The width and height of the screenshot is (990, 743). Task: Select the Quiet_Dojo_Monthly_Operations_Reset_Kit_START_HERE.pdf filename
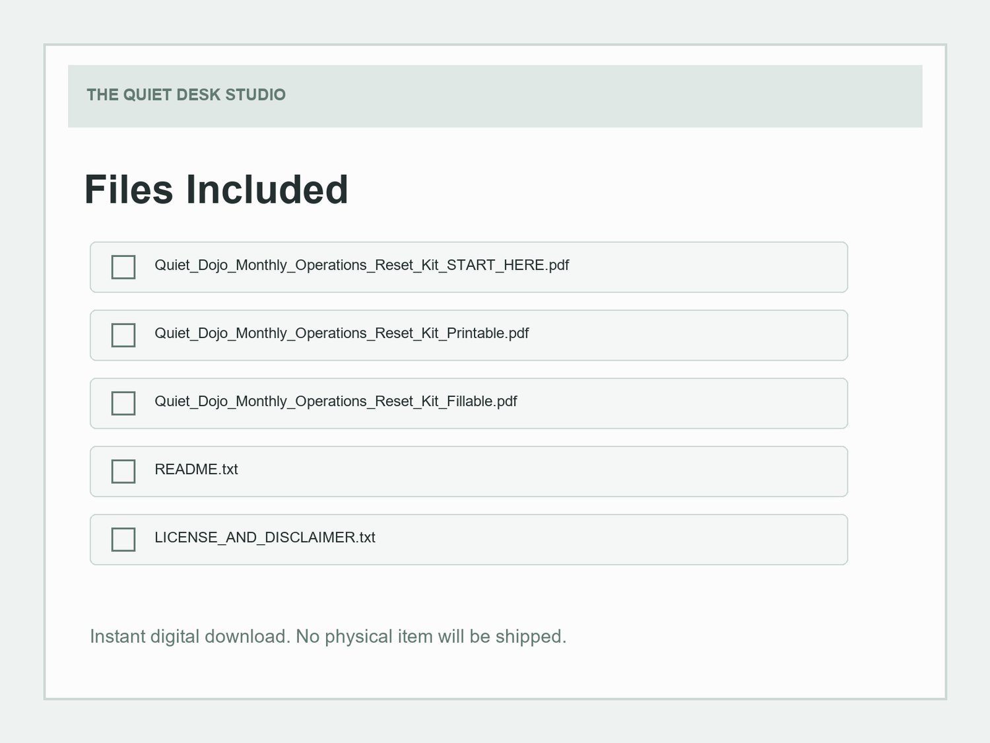362,265
